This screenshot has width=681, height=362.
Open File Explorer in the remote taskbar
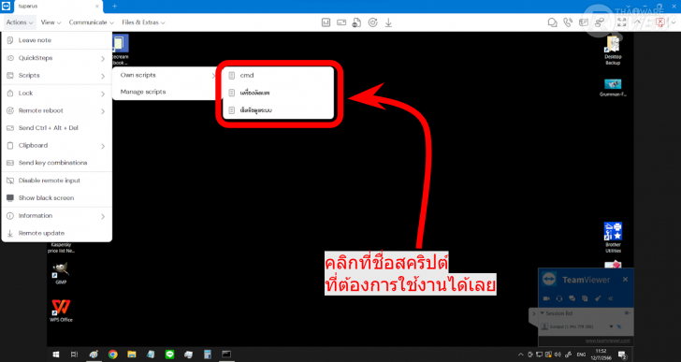pos(132,355)
